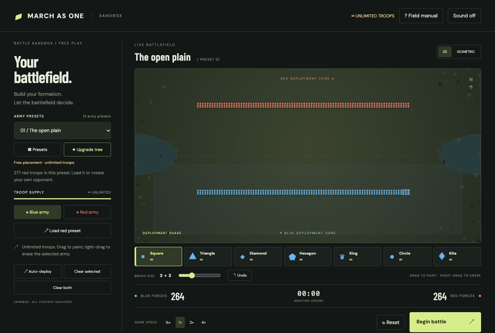495x333 pixels.
Task: Click the arrow icon on Begin battle
Action: click(471, 322)
